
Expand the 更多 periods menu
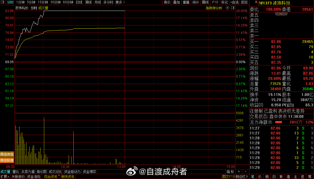[120, 2]
